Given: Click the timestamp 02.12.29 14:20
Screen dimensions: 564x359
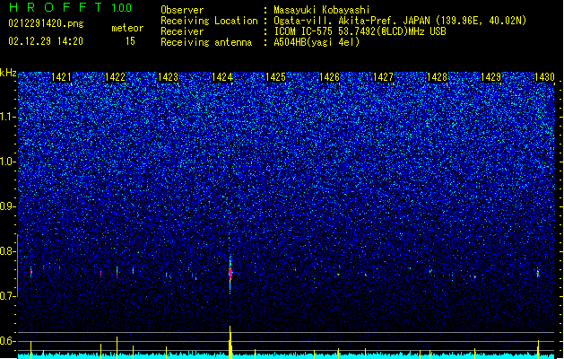Looking at the screenshot, I should (x=46, y=41).
